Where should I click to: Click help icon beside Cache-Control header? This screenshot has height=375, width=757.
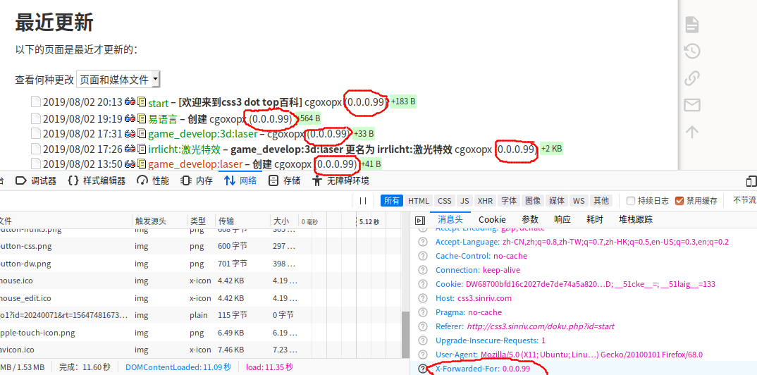pyautogui.click(x=423, y=256)
